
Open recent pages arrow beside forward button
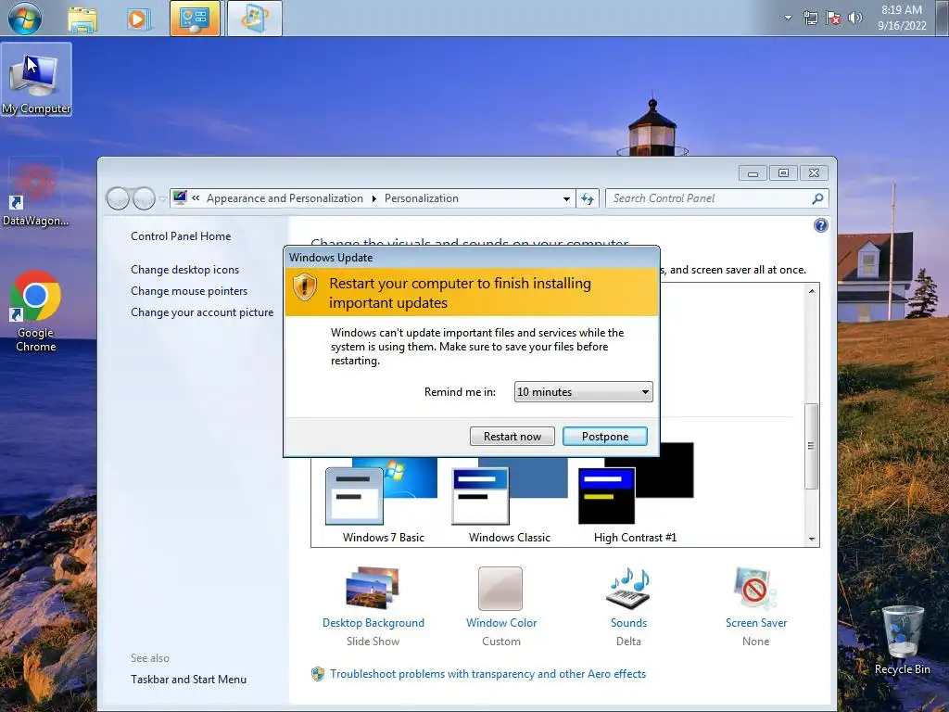point(162,198)
